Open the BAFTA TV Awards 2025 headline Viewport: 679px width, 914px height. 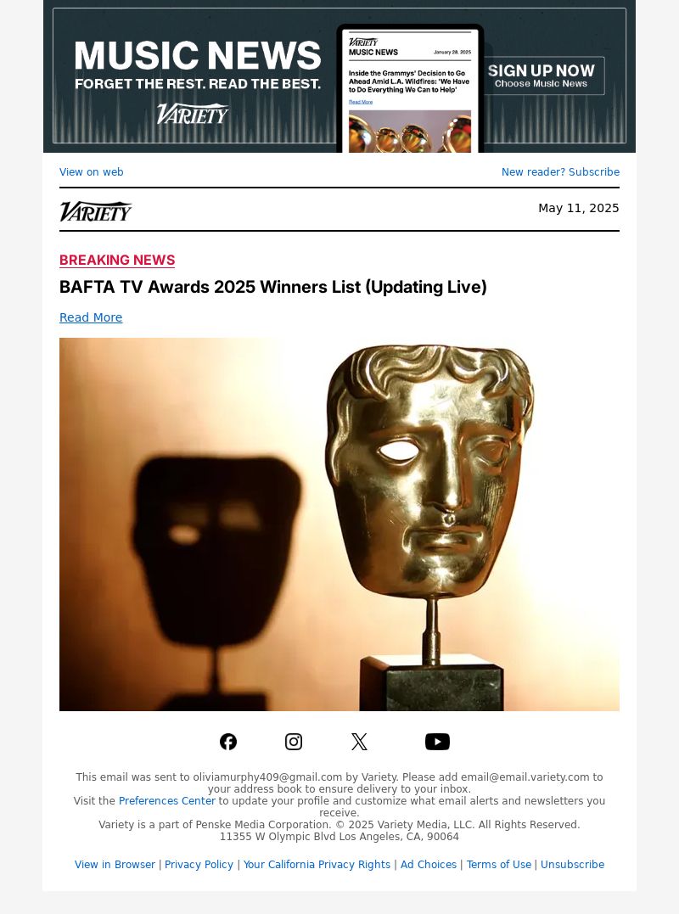272,287
